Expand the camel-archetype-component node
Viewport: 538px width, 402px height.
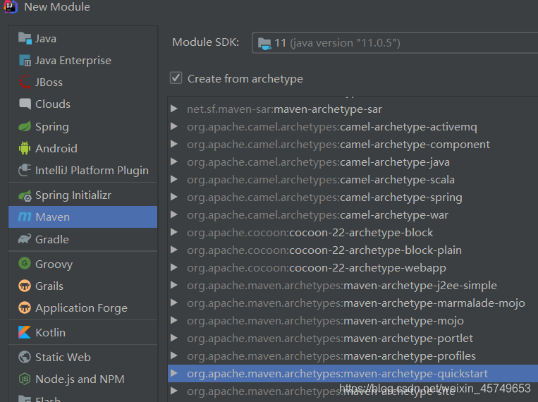point(174,144)
